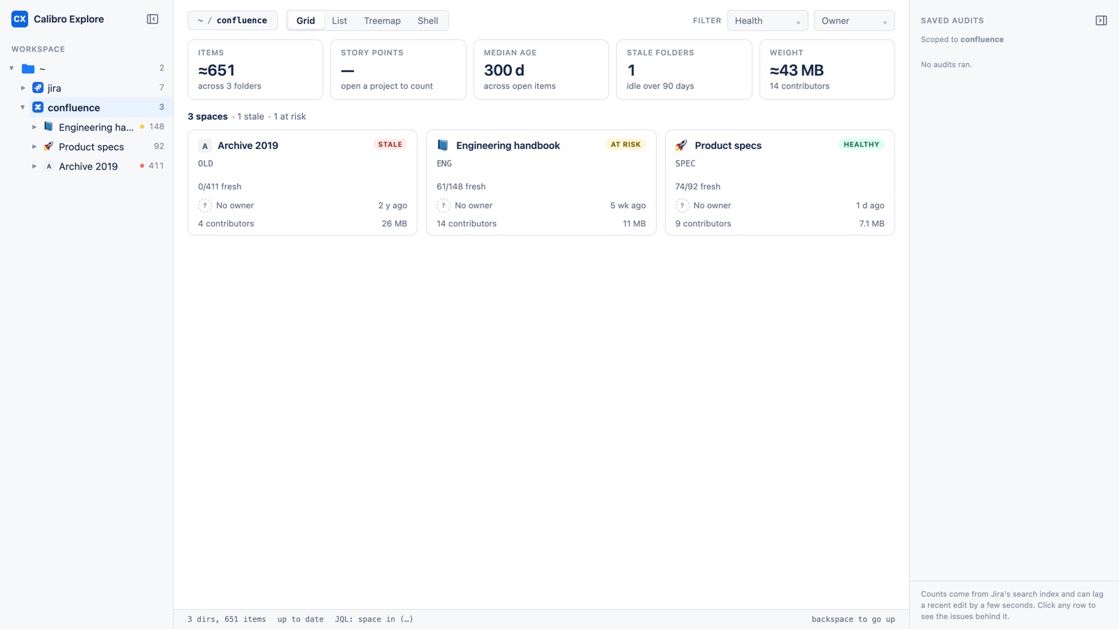Click the Engineering handbook book icon in the tree
Screen dimensions: 1119x629
pos(48,126)
